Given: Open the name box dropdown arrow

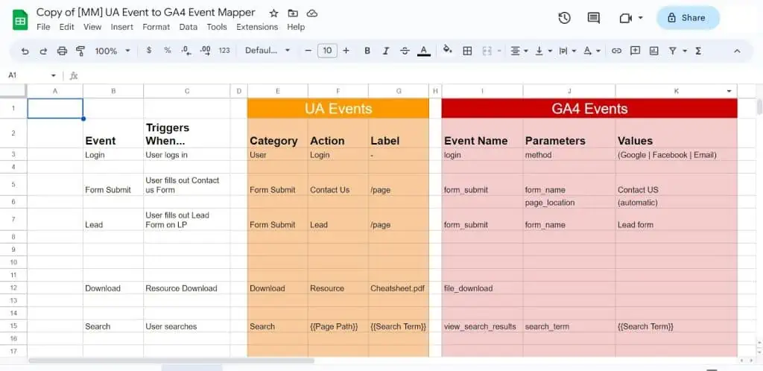Looking at the screenshot, I should tap(54, 75).
